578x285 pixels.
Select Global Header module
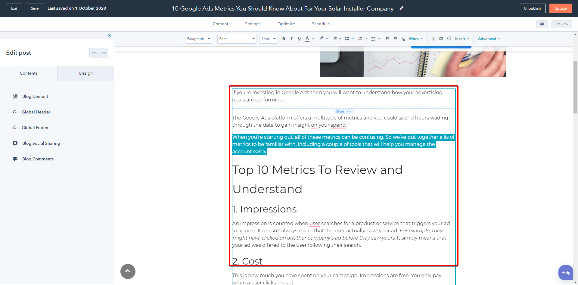(36, 112)
